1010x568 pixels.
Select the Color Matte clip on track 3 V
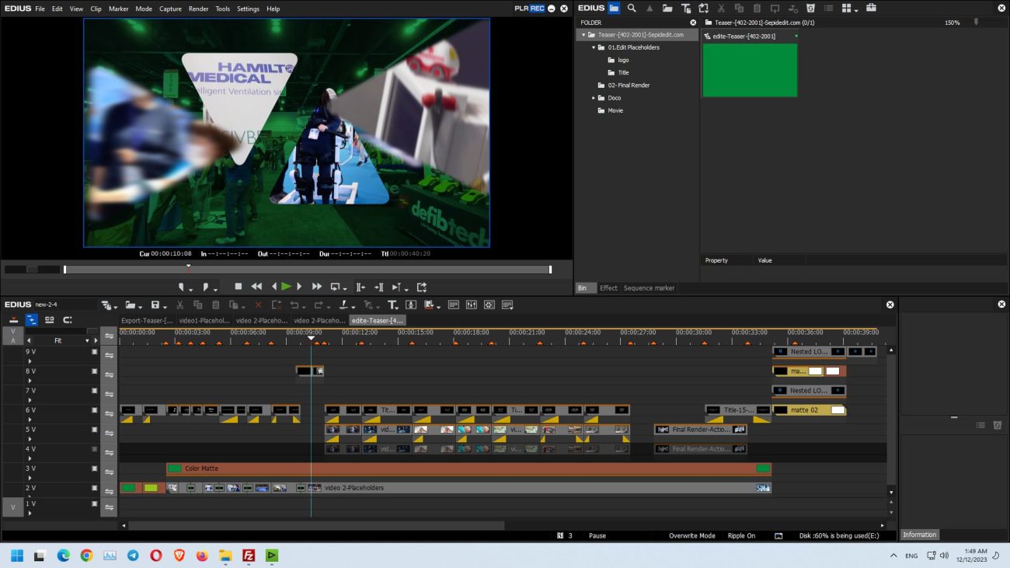coord(469,469)
